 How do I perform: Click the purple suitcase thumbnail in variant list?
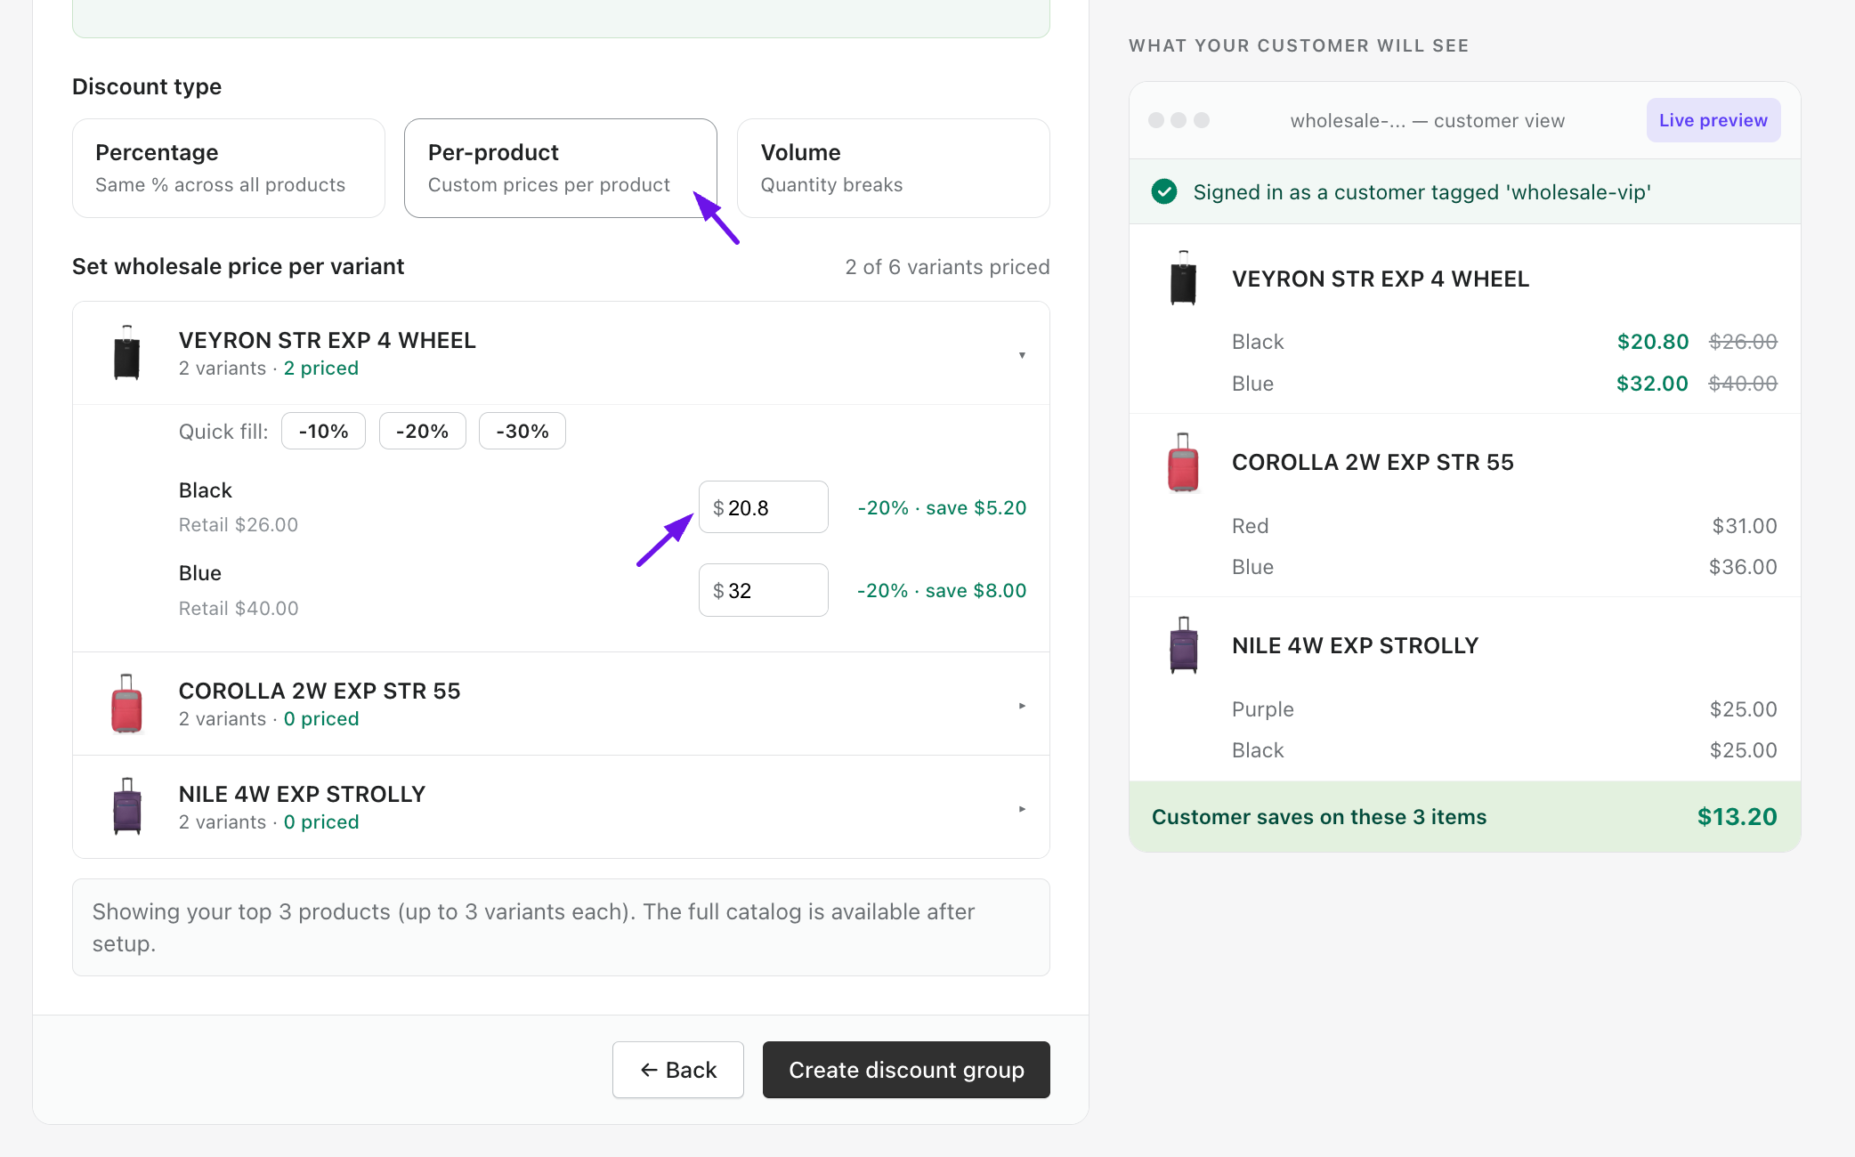pyautogui.click(x=127, y=807)
